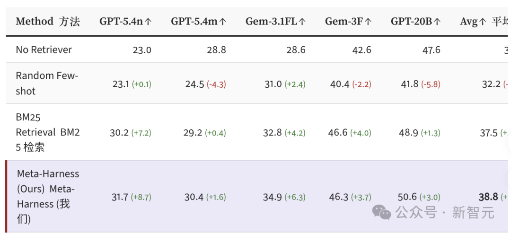The width and height of the screenshot is (511, 233).
Task: Click the up arrow beside Avg
Action: point(483,22)
